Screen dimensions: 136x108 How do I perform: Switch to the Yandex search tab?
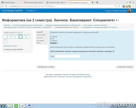click(34, 2)
